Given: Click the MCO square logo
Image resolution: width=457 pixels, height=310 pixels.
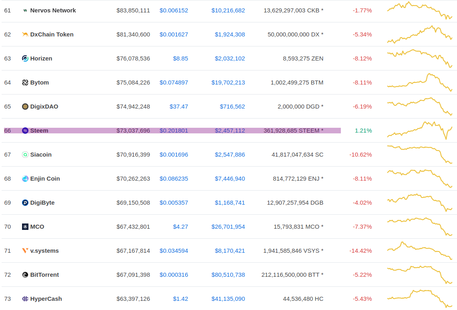Looking at the screenshot, I should click(x=25, y=227).
